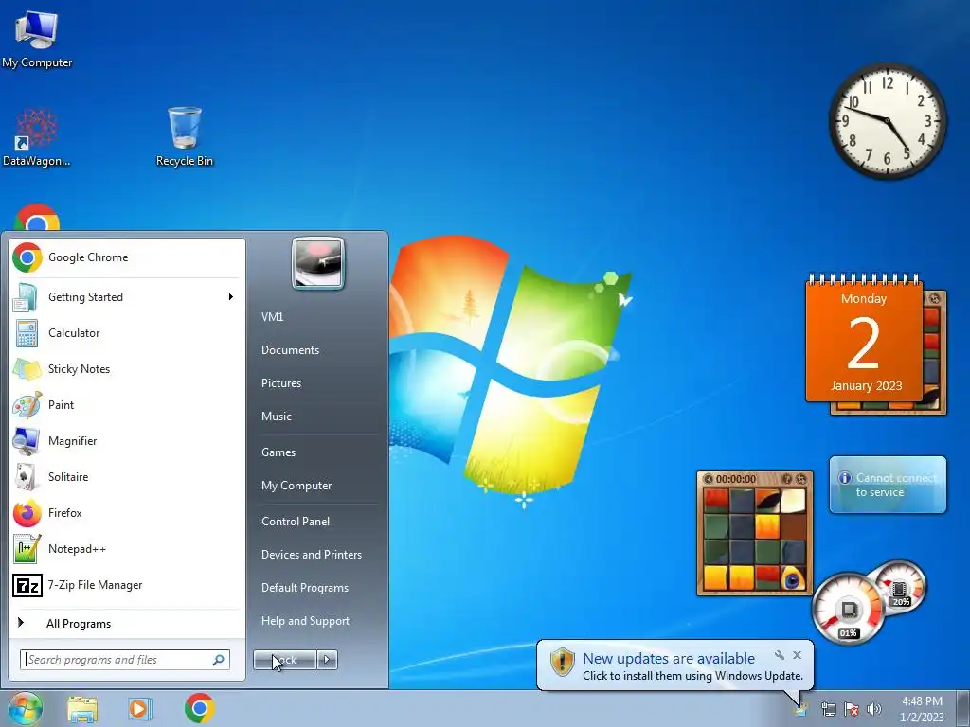Open notification balloon wrench options
Image resolution: width=970 pixels, height=727 pixels.
tap(780, 655)
